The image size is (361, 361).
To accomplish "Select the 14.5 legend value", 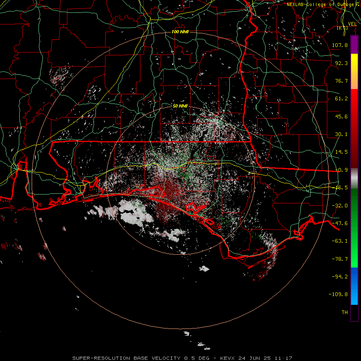I will [x=341, y=152].
